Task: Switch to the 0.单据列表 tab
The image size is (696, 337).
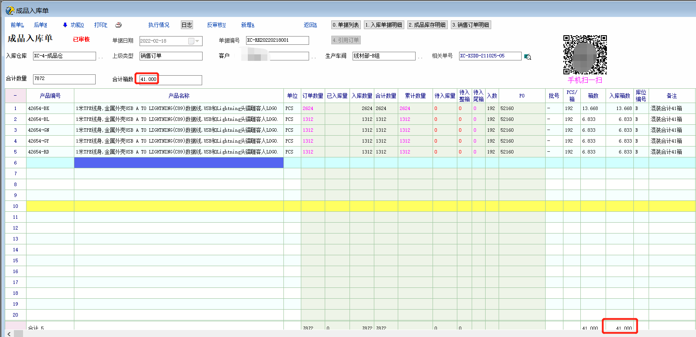Action: click(346, 25)
